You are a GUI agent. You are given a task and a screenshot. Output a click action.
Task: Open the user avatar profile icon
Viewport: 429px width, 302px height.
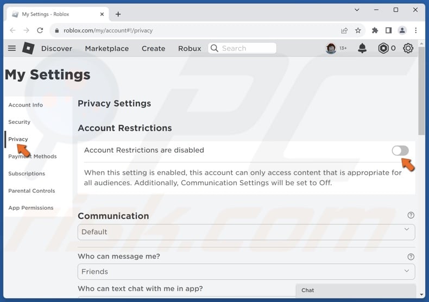(x=331, y=48)
